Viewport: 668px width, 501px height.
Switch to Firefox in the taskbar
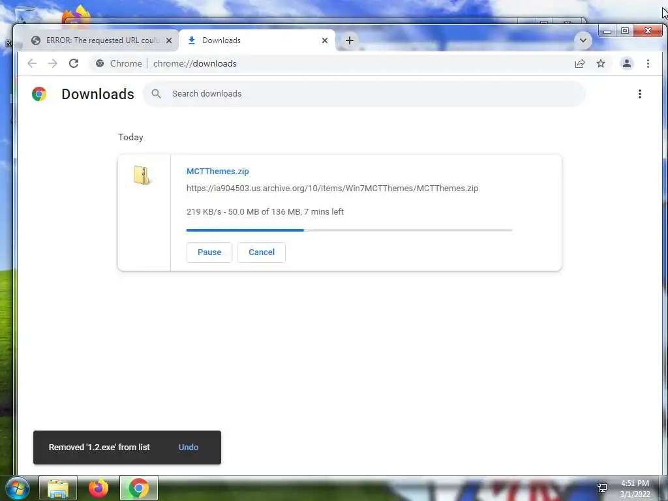coord(99,488)
